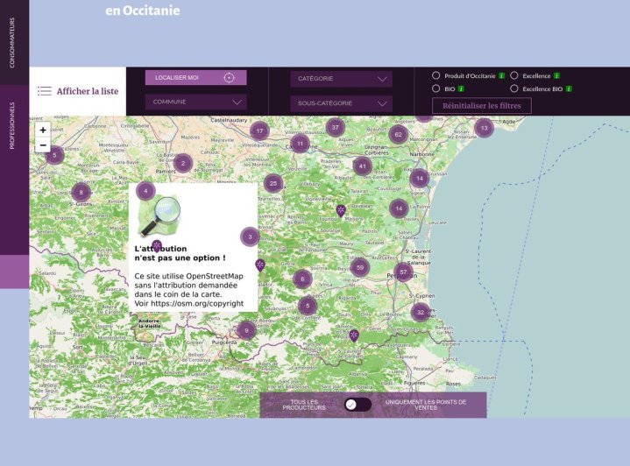This screenshot has height=466, width=630.
Task: Click TOUS LES PRODUCTEURS label
Action: 304,405
